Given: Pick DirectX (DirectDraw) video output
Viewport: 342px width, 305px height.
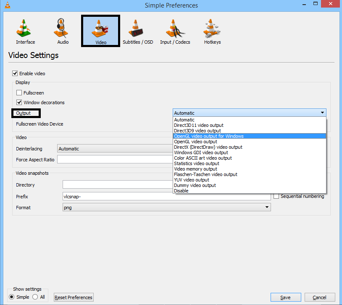Looking at the screenshot, I should click(x=250, y=147).
